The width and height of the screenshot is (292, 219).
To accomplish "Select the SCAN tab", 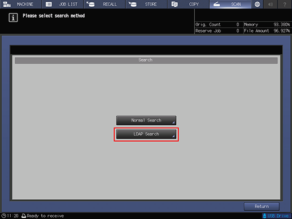I will (x=230, y=4).
